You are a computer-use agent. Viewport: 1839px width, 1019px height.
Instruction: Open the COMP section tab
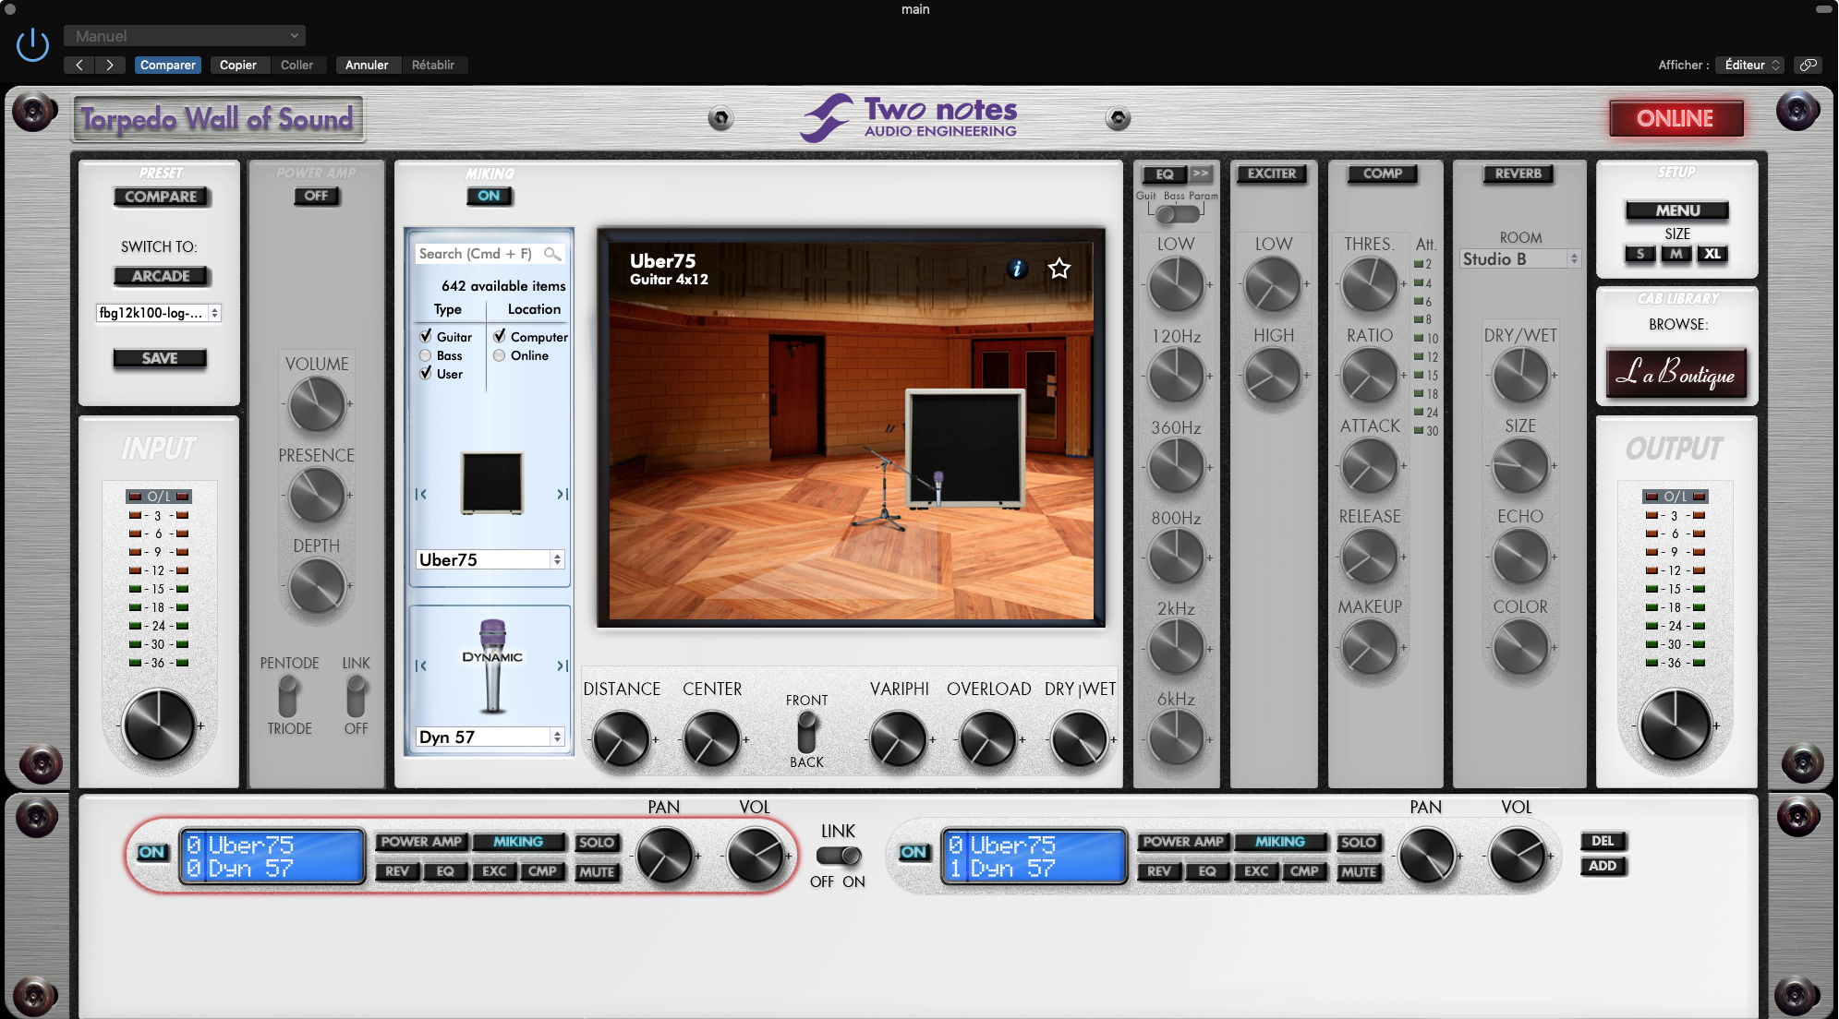[x=1382, y=174]
